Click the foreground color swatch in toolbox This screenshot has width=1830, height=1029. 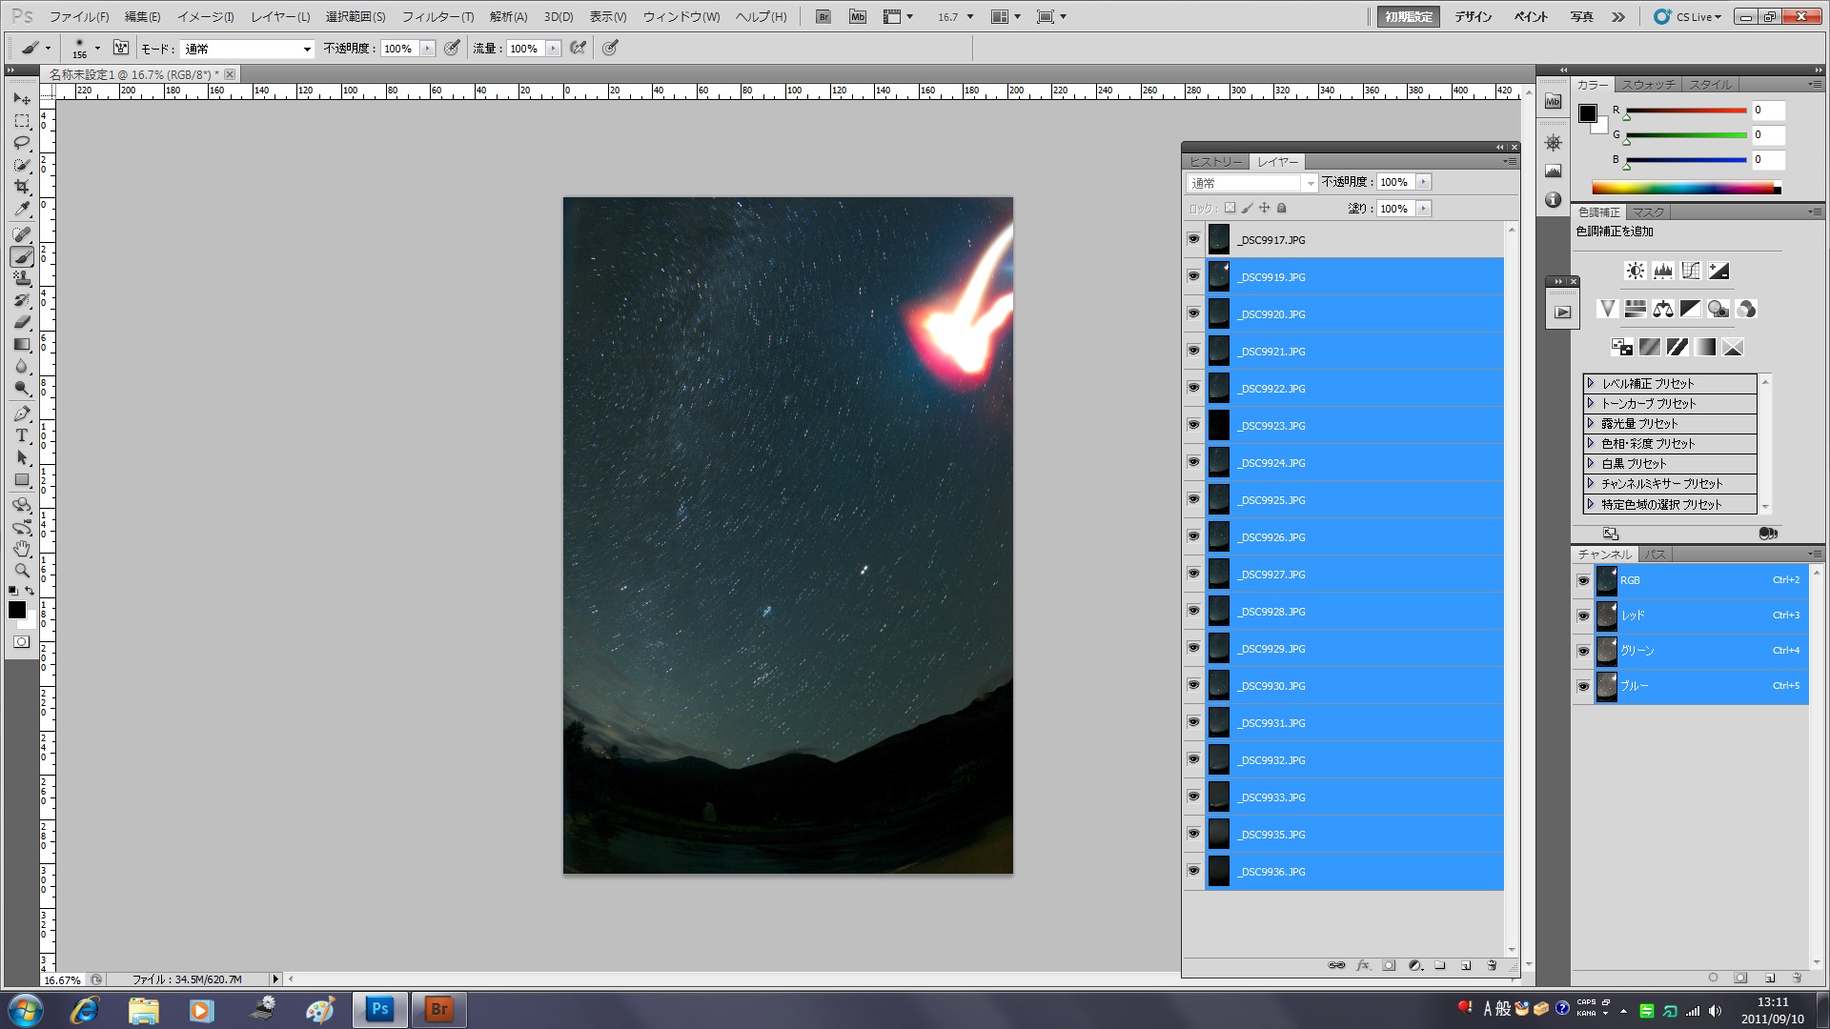pyautogui.click(x=17, y=610)
